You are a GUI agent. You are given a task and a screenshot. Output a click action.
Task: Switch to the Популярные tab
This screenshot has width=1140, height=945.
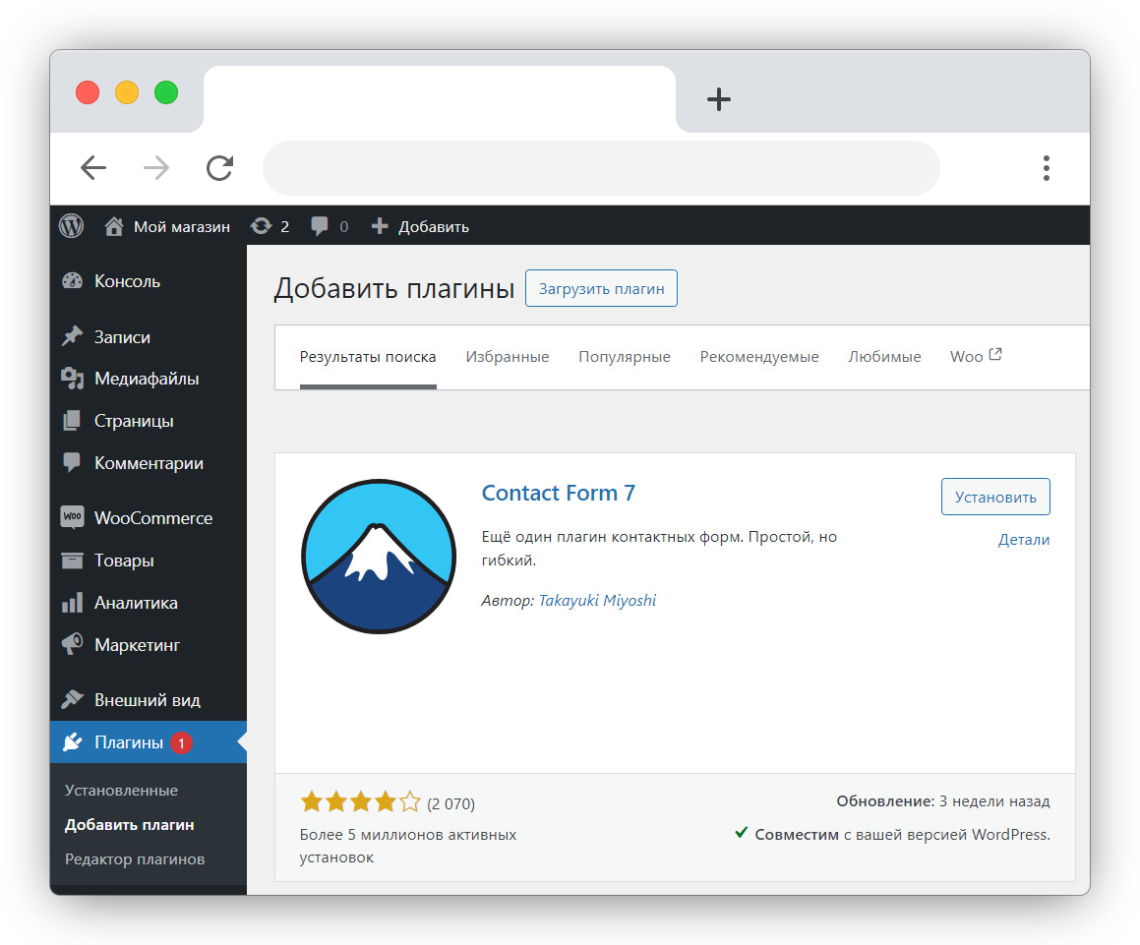pos(625,357)
